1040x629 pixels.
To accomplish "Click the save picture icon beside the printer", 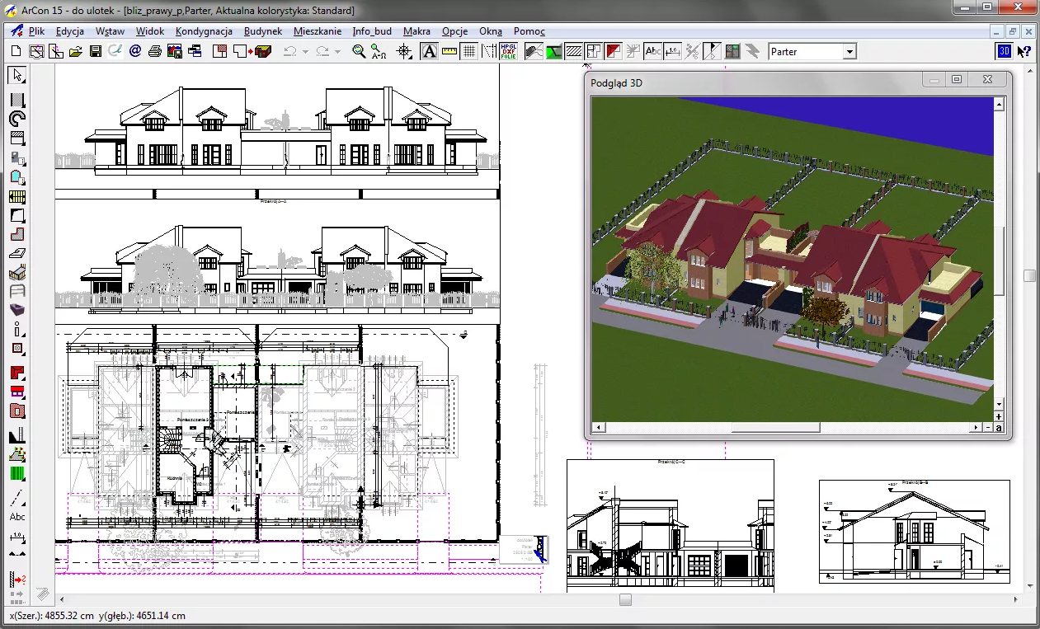I will [175, 51].
